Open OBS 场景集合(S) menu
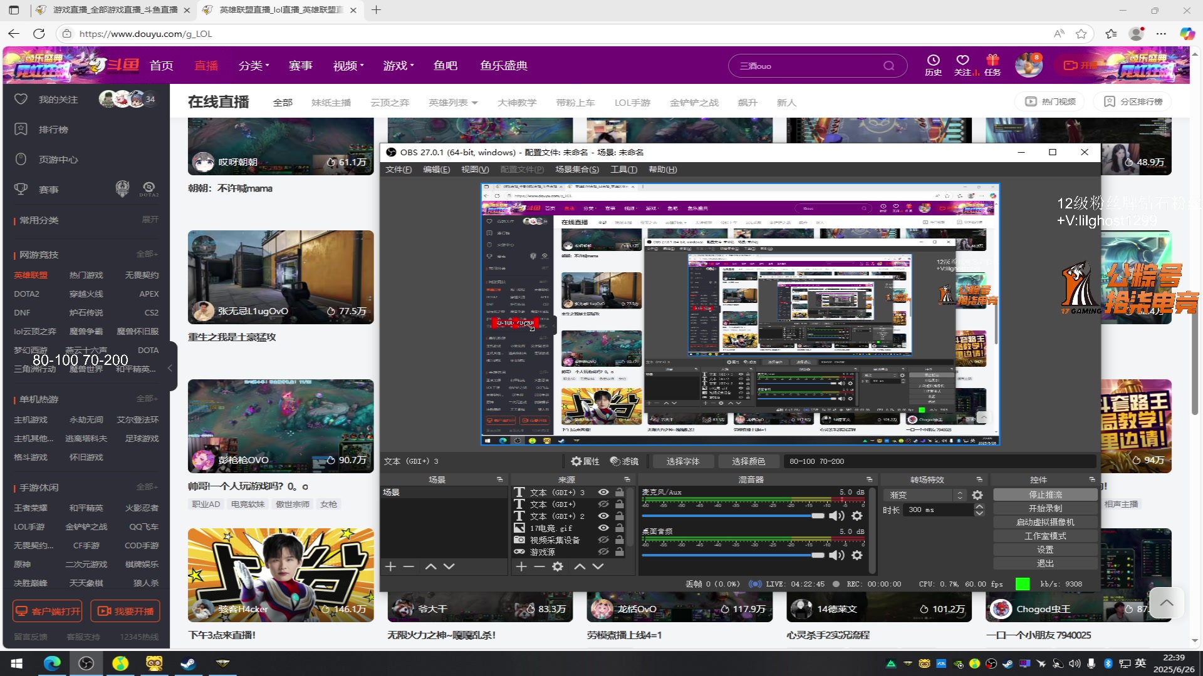1203x676 pixels. pyautogui.click(x=577, y=170)
